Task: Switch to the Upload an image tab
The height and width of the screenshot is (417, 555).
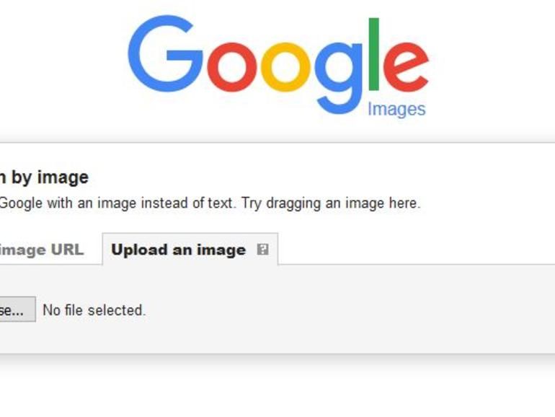Action: click(179, 250)
